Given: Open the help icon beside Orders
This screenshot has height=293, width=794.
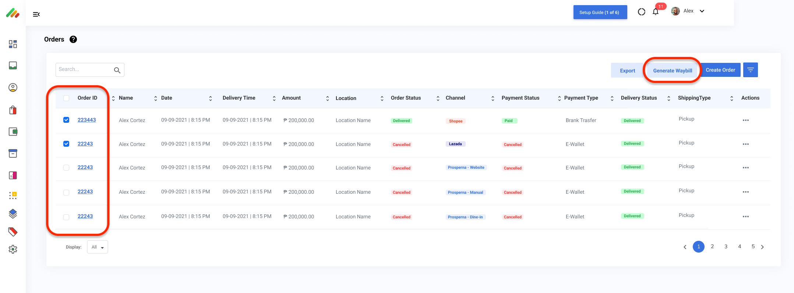Looking at the screenshot, I should click(x=73, y=39).
